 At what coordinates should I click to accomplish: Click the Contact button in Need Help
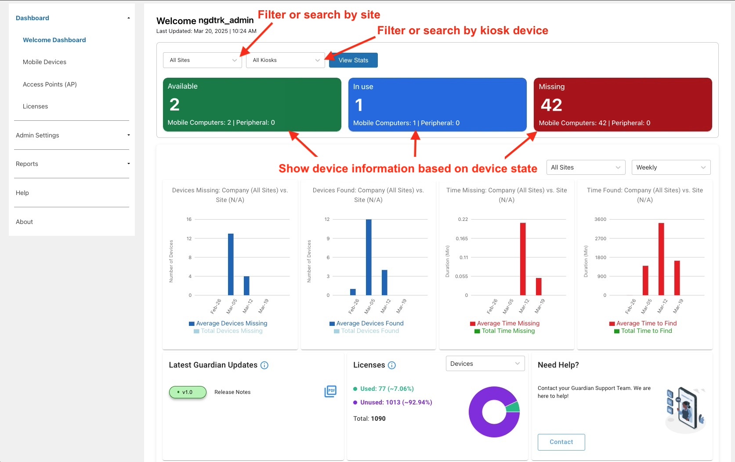tap(561, 442)
